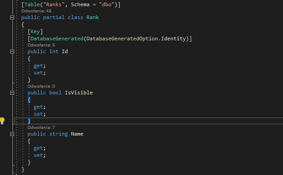Click the IsVisible property name
283x175 pixels.
(x=79, y=93)
